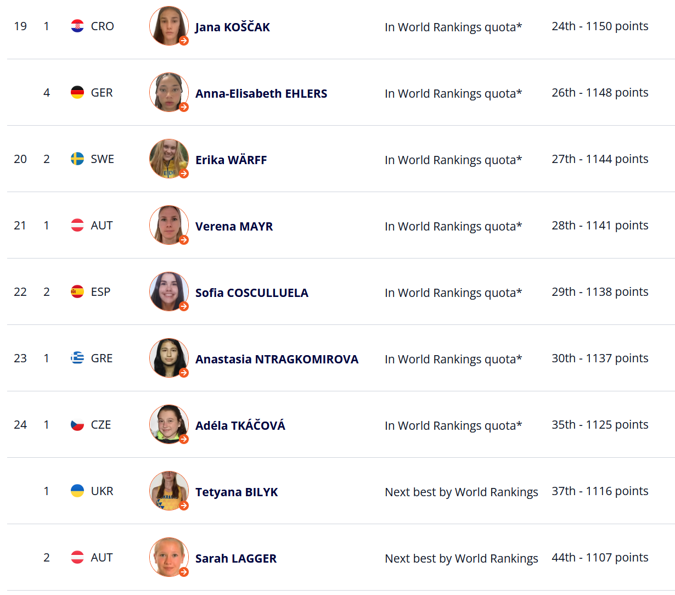Click the orange arrow badge on Adéla TKÁČOVÁ's photo
The height and width of the screenshot is (595, 675).
[x=184, y=439]
